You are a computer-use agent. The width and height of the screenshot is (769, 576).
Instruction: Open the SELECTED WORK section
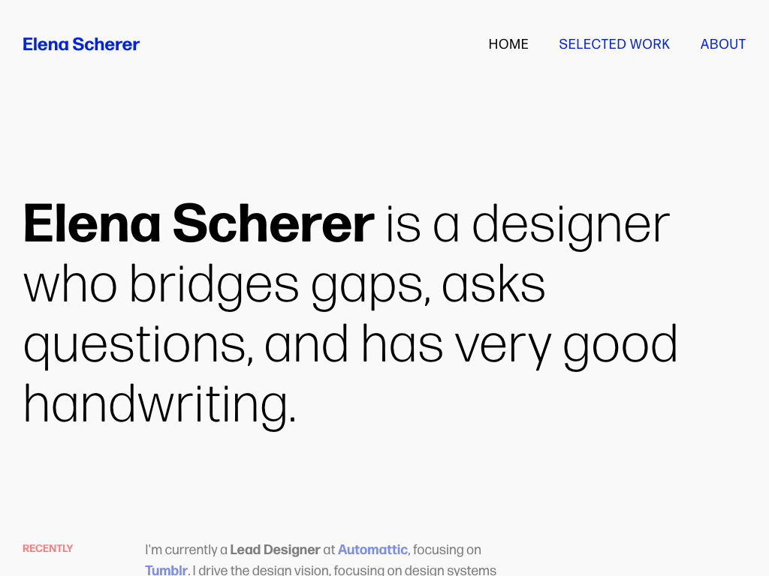tap(614, 44)
